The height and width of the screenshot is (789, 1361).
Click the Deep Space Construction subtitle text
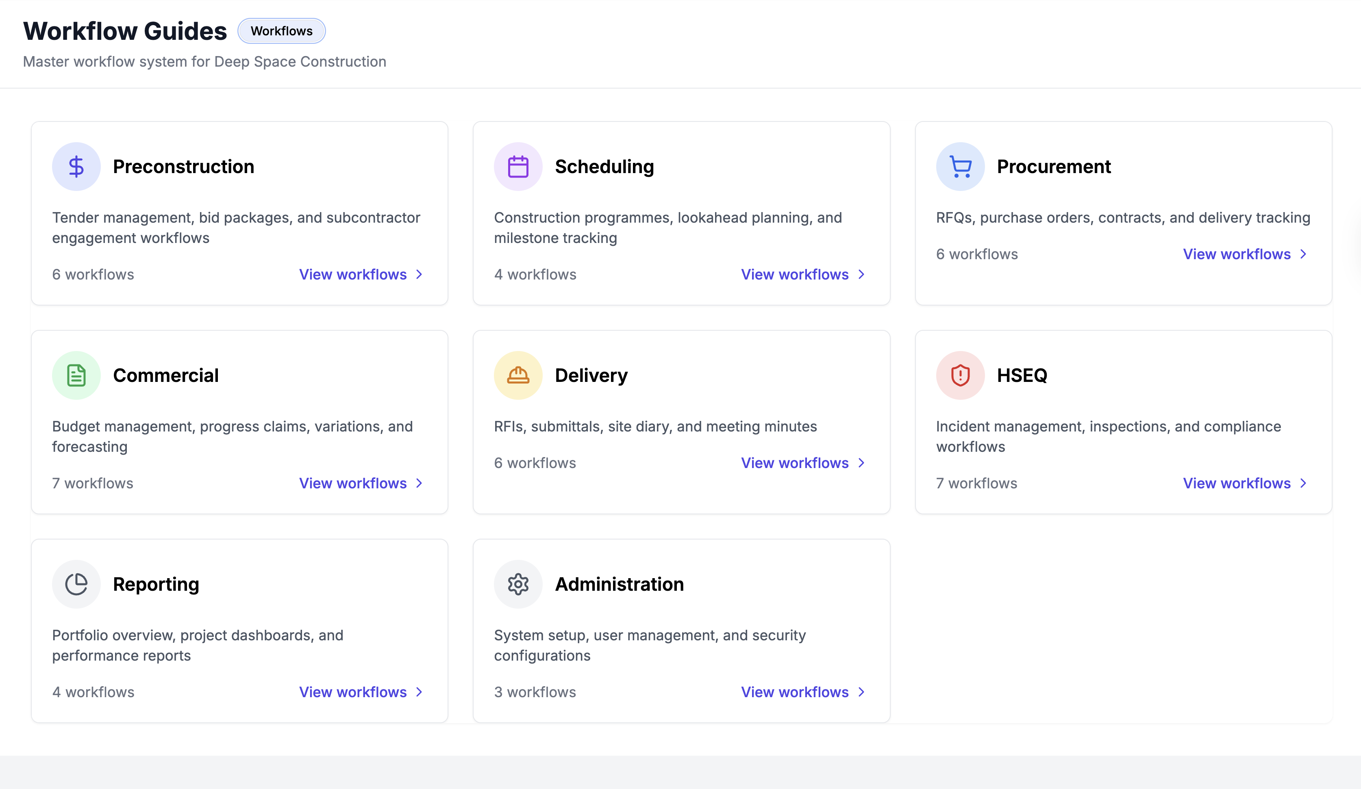point(205,61)
